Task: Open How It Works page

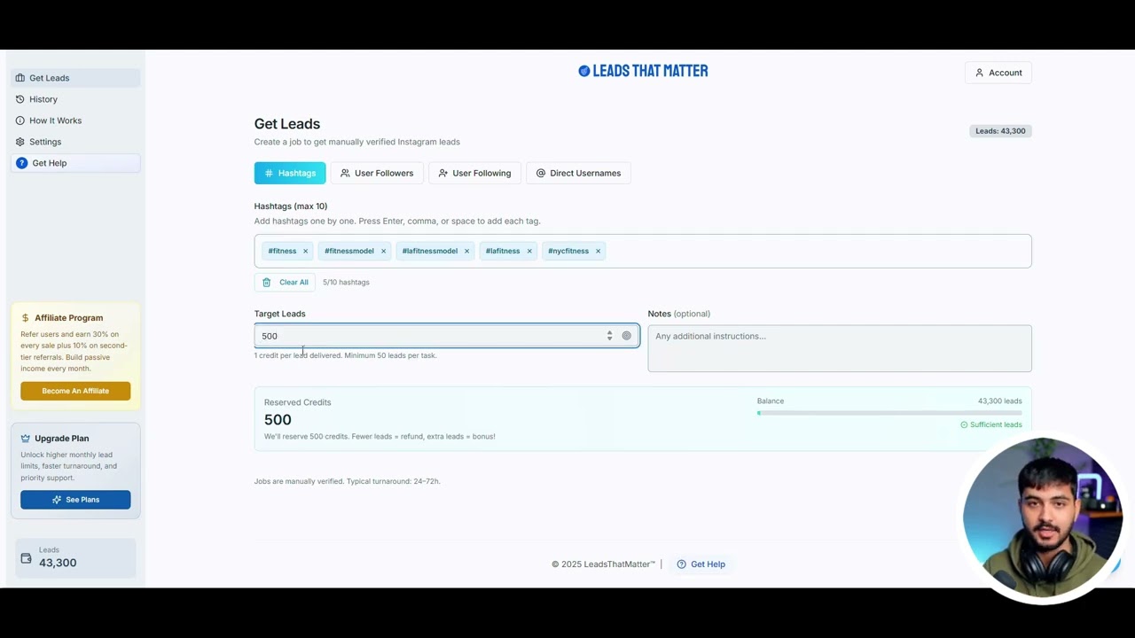Action: point(75,121)
